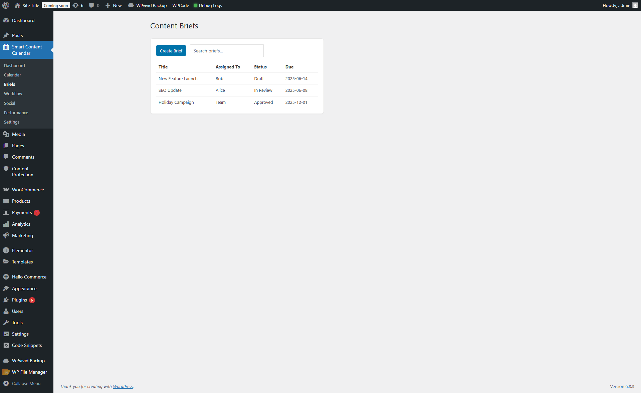Click the WooCommerce sidebar icon
Viewport: 641px width, 393px height.
pyautogui.click(x=6, y=190)
